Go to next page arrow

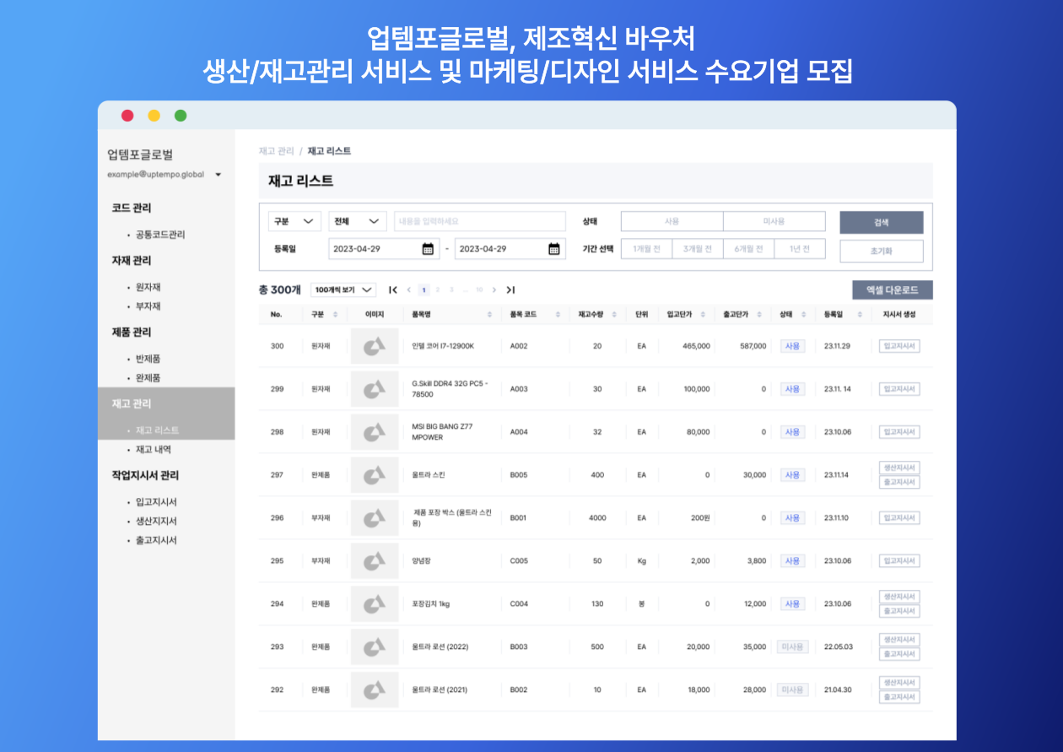[x=494, y=289]
